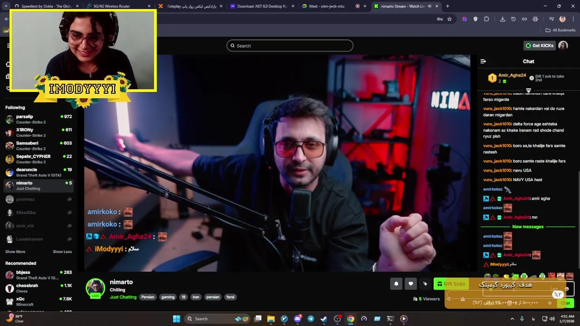
Task: Click the farsi tag
Action: [x=231, y=297]
